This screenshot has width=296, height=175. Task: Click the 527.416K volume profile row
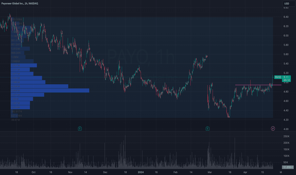point(17,115)
